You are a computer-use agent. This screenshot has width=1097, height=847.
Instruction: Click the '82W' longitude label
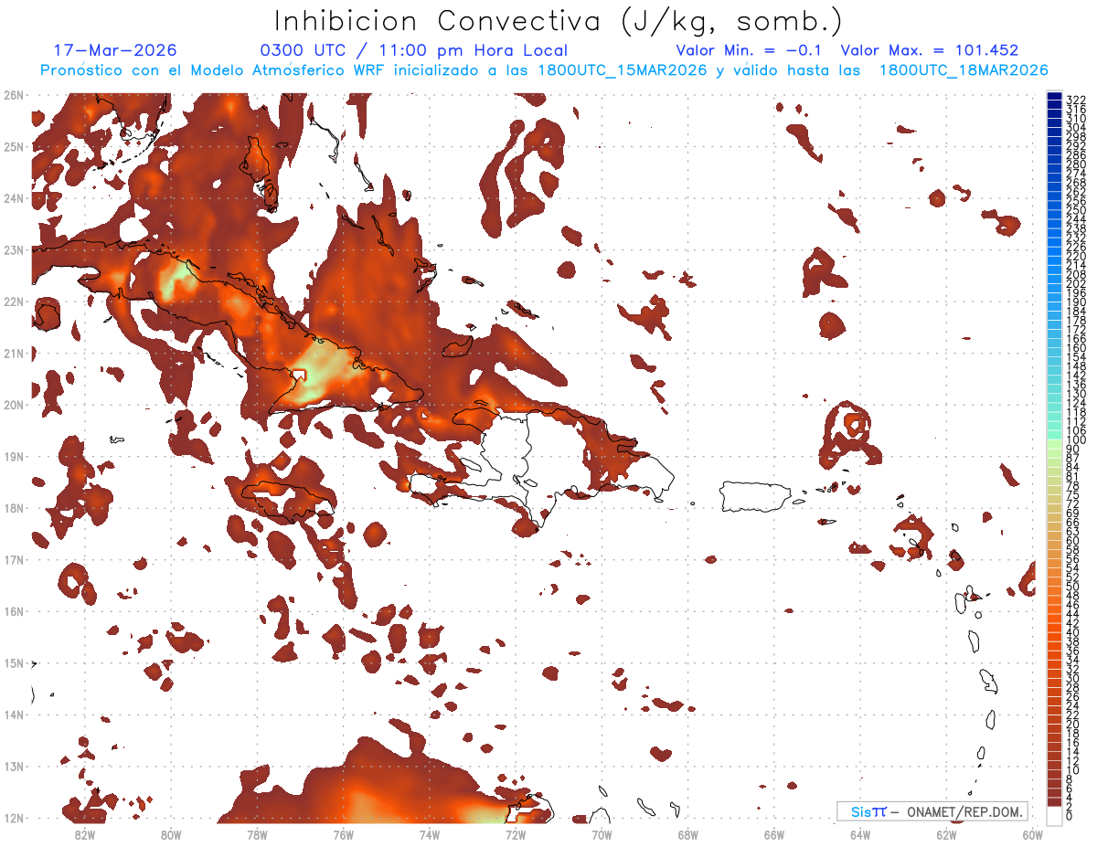[85, 834]
